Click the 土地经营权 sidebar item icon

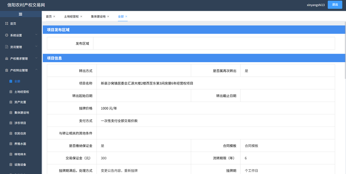point(11,92)
